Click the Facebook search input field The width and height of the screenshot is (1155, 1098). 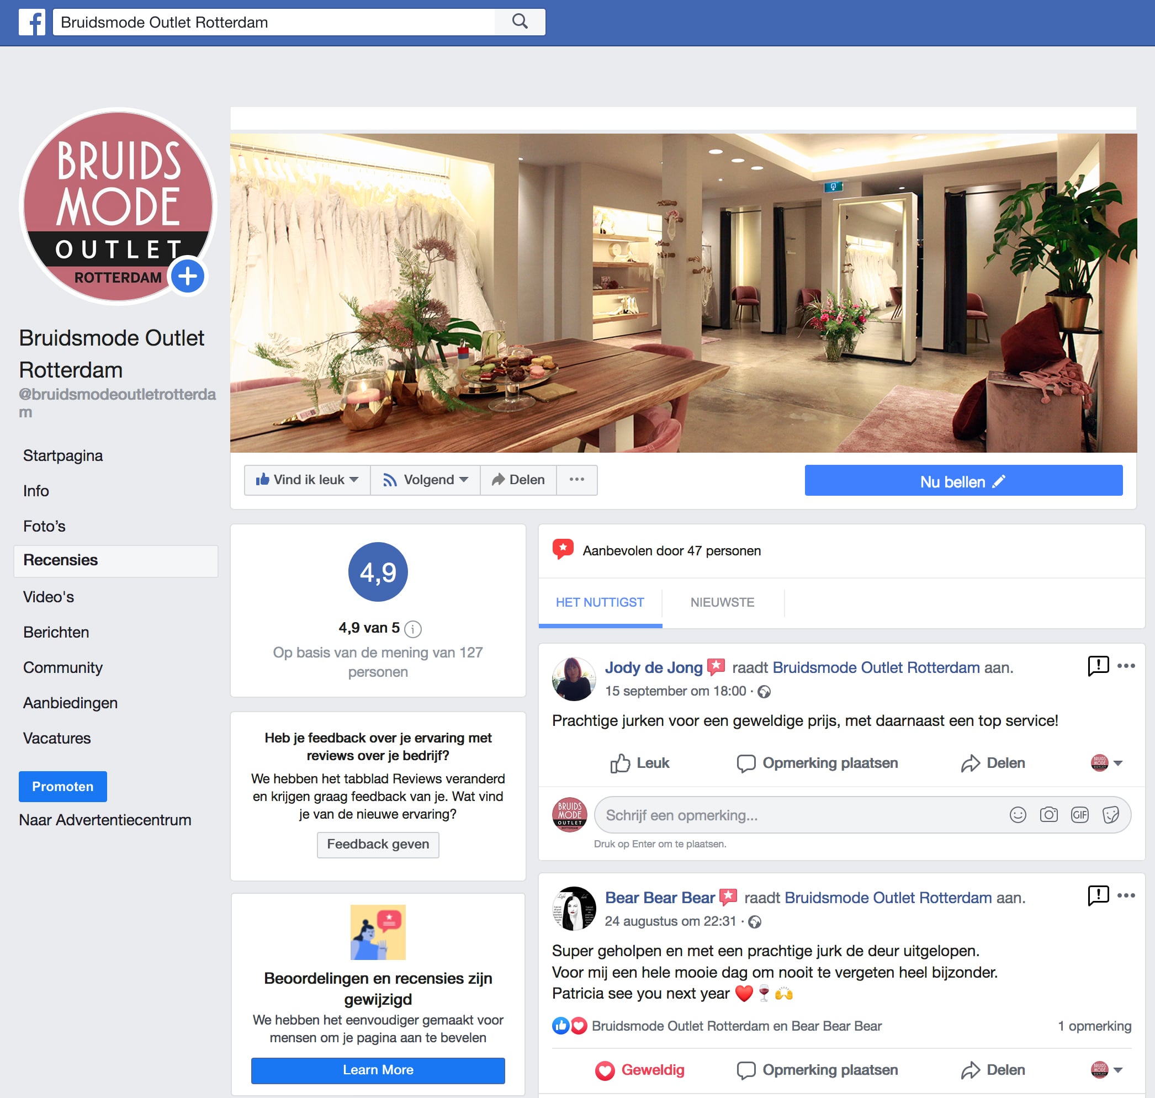274,22
